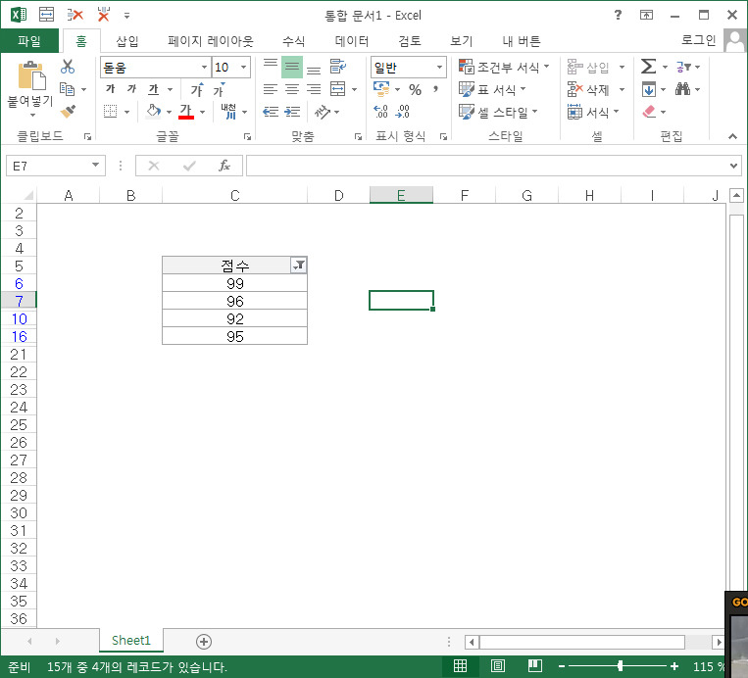Select cell containing 96

pos(234,301)
